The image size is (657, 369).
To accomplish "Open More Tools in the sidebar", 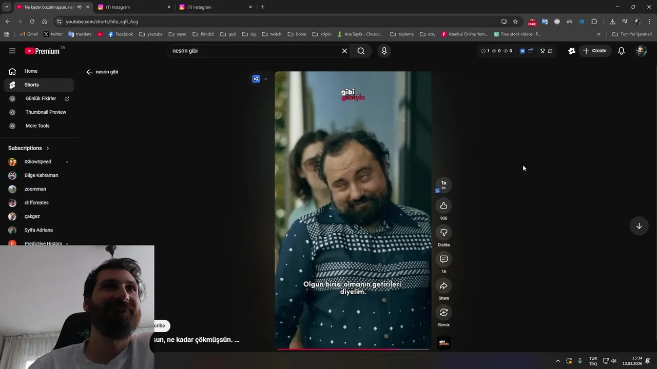I will pyautogui.click(x=39, y=126).
